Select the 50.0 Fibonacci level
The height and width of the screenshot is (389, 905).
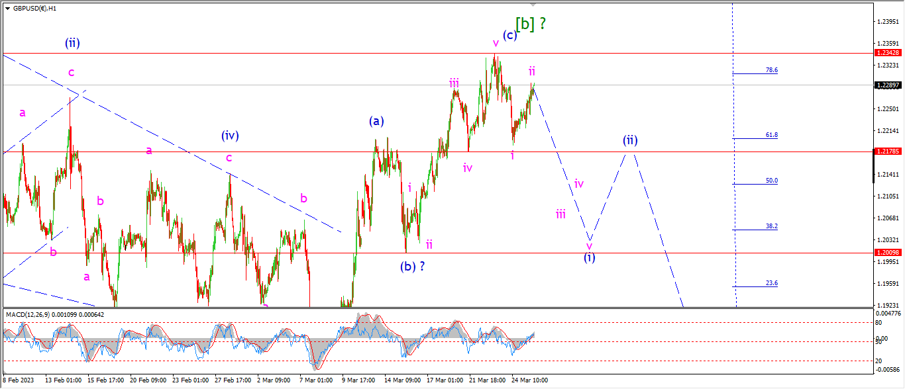771,180
